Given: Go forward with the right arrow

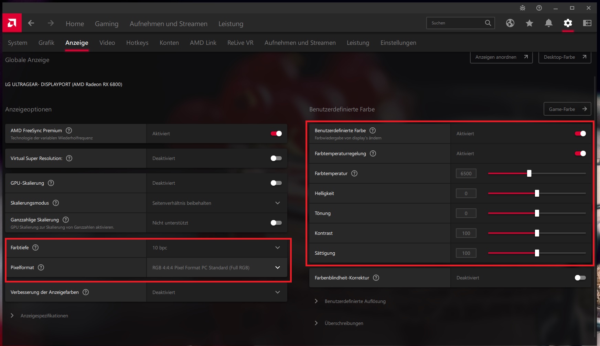Looking at the screenshot, I should click(x=51, y=23).
